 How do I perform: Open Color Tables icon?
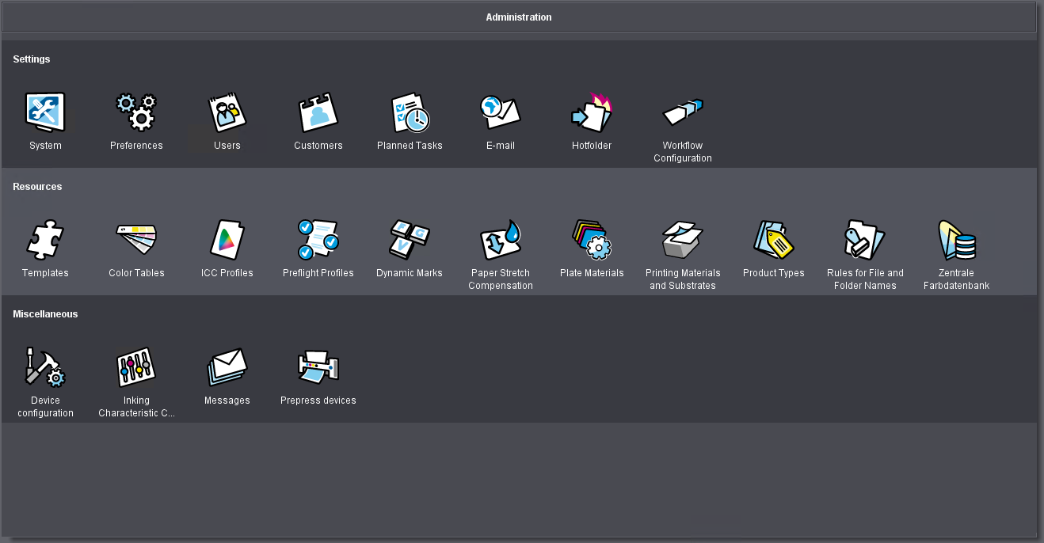[136, 240]
